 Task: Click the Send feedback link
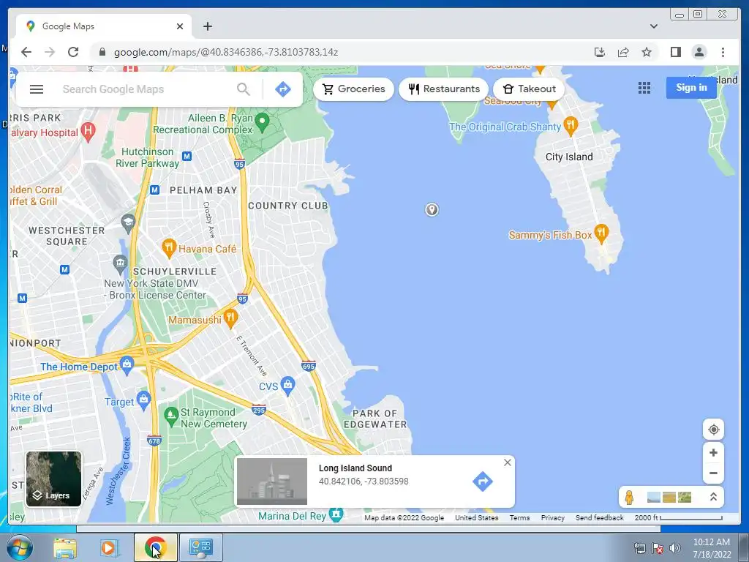click(600, 517)
